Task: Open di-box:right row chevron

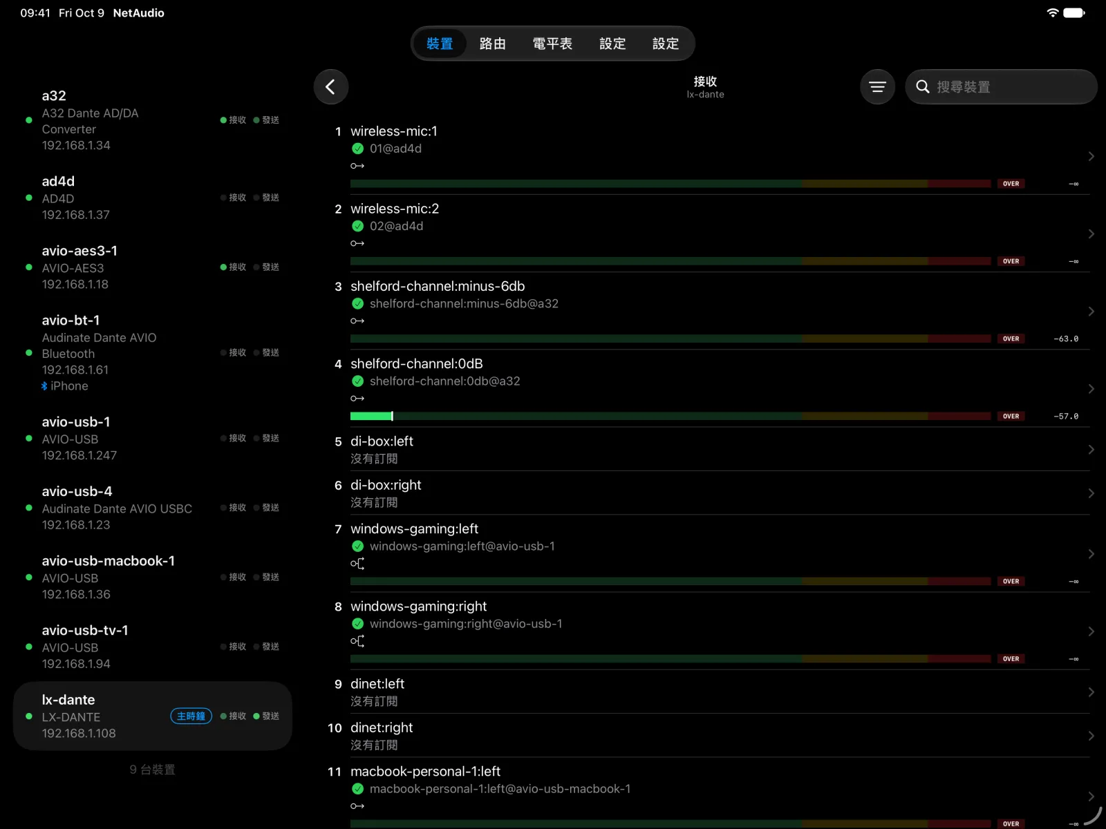Action: click(x=1091, y=493)
